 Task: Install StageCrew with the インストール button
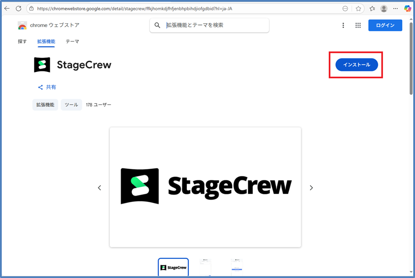[x=356, y=65]
